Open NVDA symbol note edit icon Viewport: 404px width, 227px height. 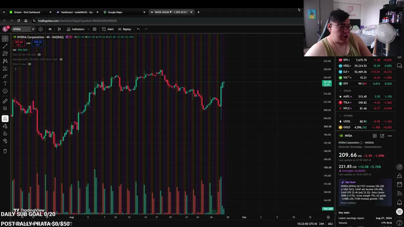[382, 136]
